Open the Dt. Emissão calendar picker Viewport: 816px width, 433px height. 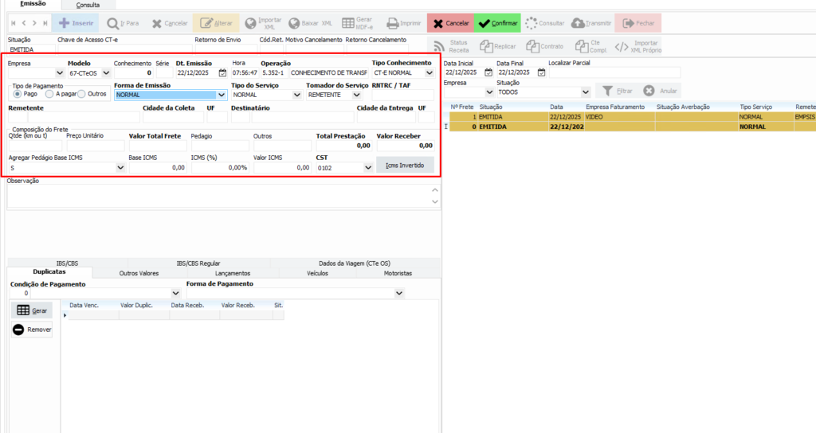(222, 72)
